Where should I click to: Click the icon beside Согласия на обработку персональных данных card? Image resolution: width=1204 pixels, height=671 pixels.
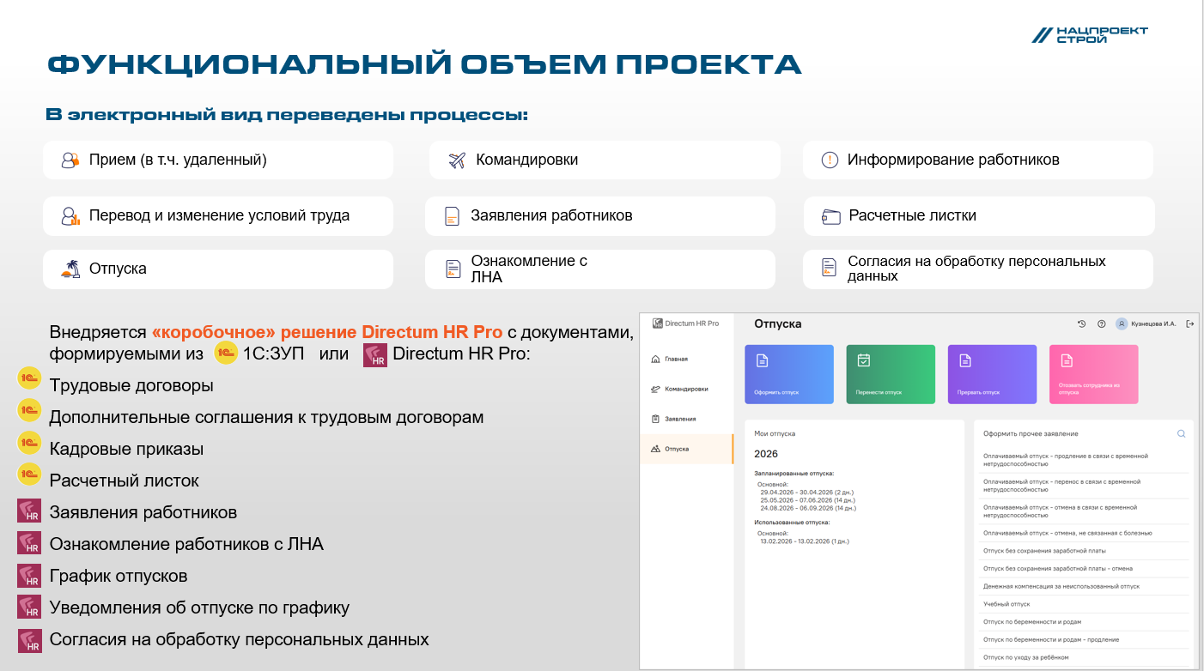[829, 269]
